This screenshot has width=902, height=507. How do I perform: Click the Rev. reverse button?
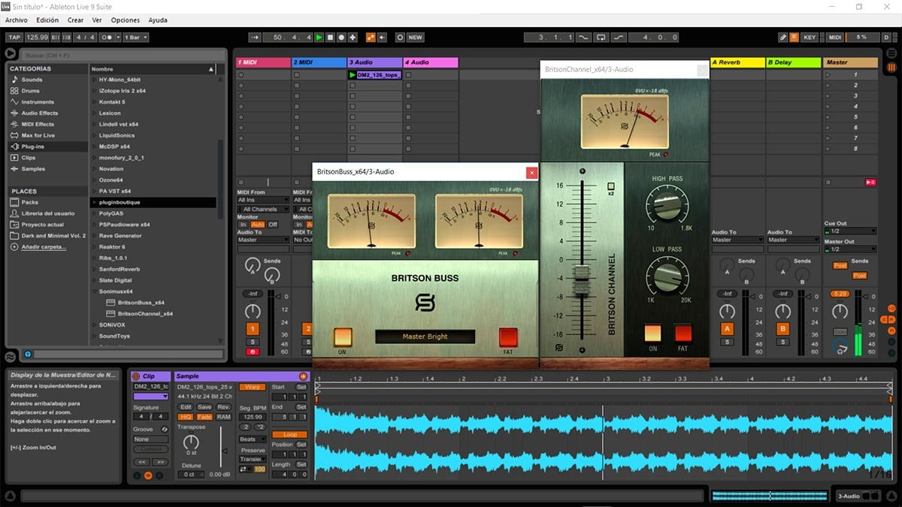223,407
